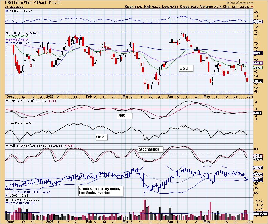The height and width of the screenshot is (224, 268).
Task: Click the Volume 3,839,276 panel label
Action: pyautogui.click(x=24, y=200)
